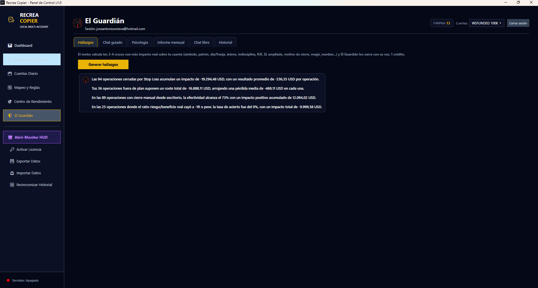Click the Créditos: 13 badge
This screenshot has height=288, width=538.
click(442, 23)
